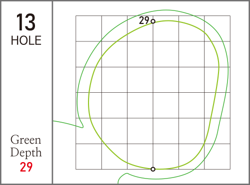Click the word Depth in sidebar
The image size is (250, 185).
(x=26, y=153)
